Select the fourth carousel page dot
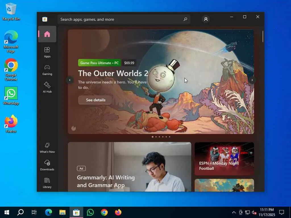The height and width of the screenshot is (218, 291). [x=163, y=137]
